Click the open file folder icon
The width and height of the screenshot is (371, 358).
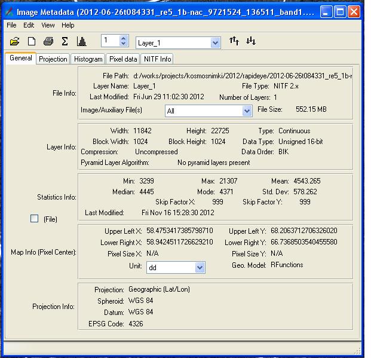14,41
